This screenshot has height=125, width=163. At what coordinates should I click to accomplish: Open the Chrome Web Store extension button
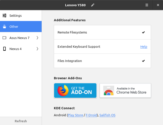125,90
